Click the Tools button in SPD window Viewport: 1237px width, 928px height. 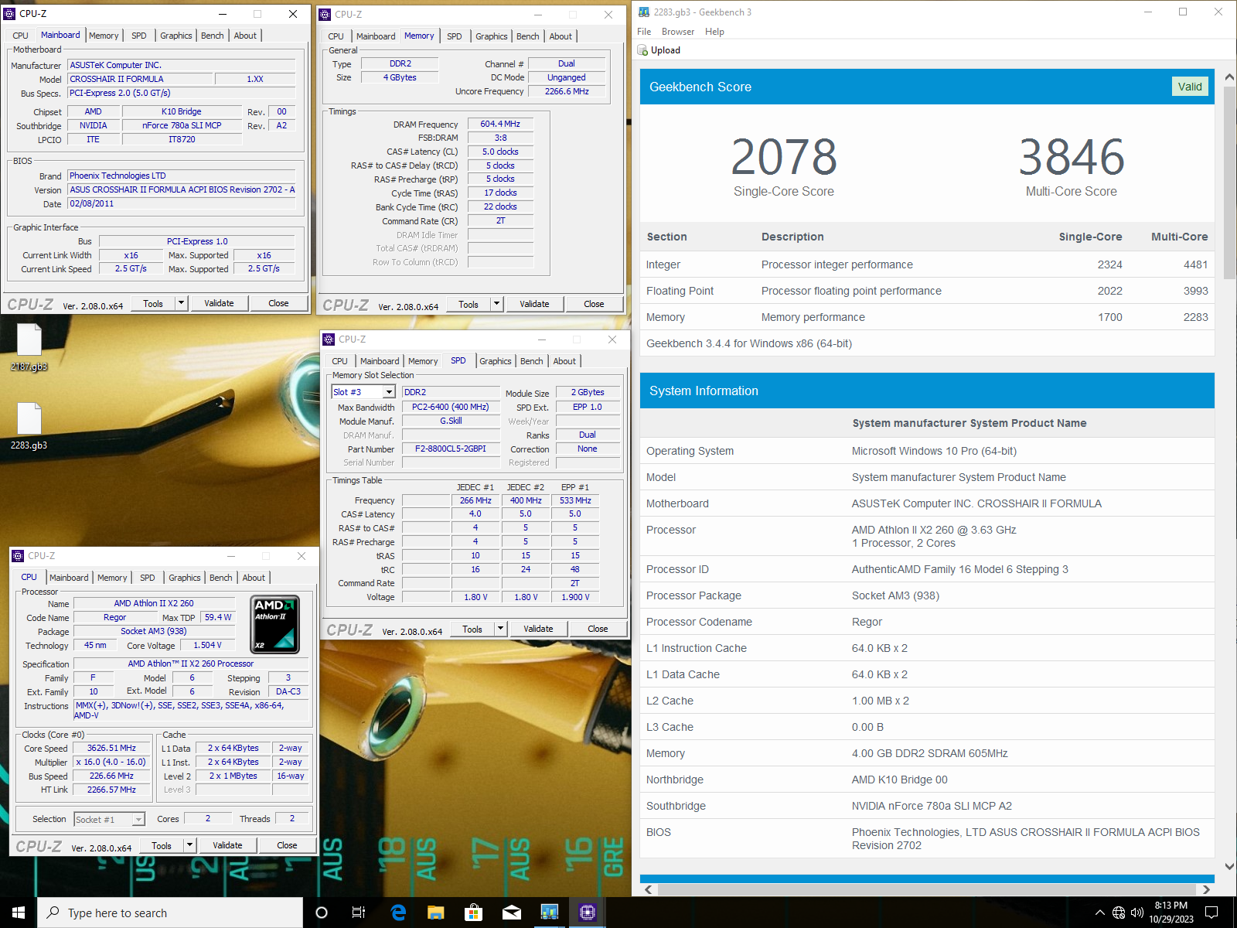472,629
